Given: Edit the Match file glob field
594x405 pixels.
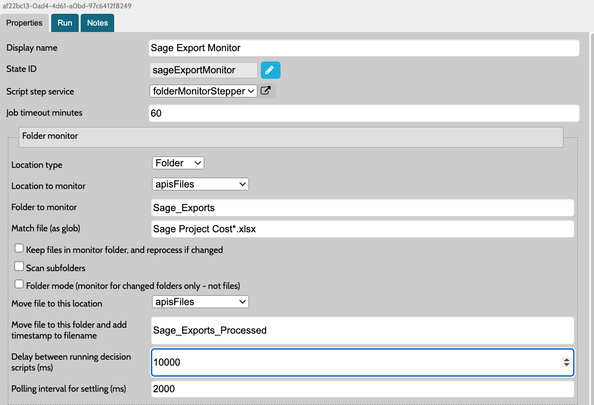Looking at the screenshot, I should pos(362,229).
